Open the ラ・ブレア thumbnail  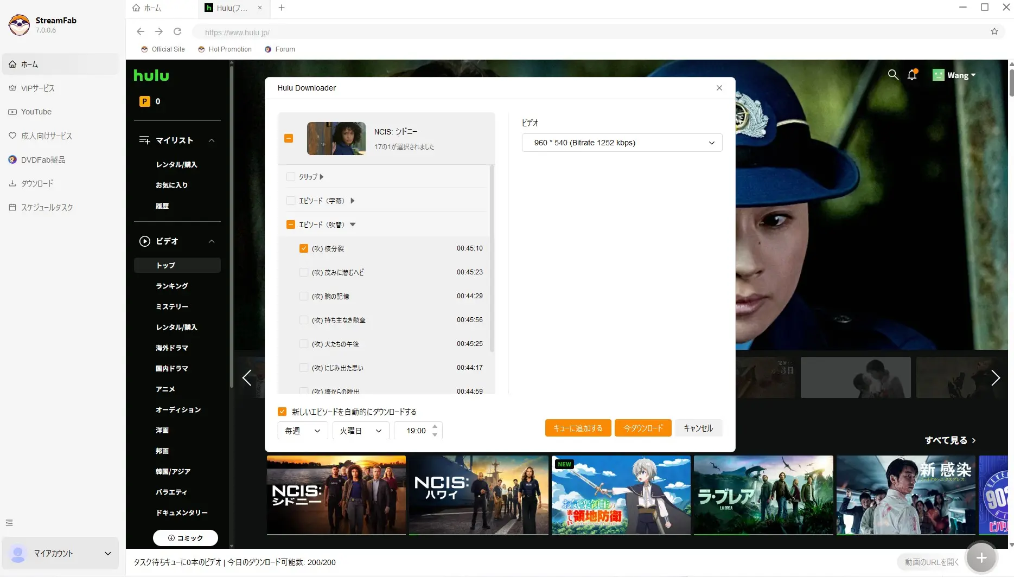[763, 495]
